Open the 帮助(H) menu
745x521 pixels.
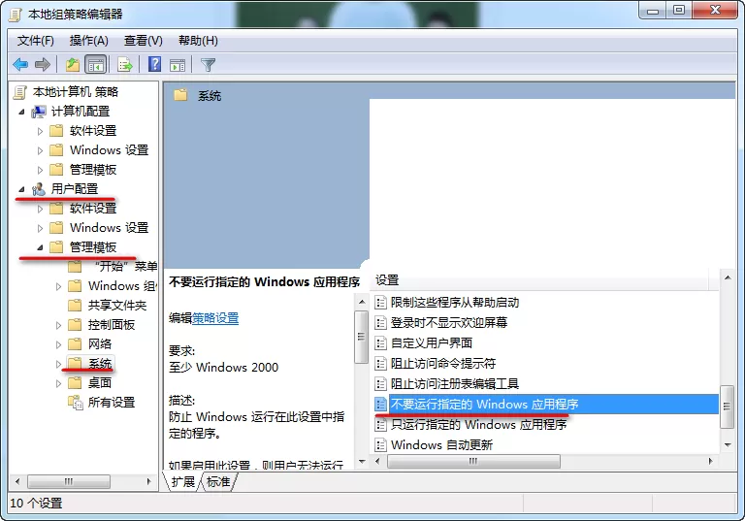coord(198,41)
